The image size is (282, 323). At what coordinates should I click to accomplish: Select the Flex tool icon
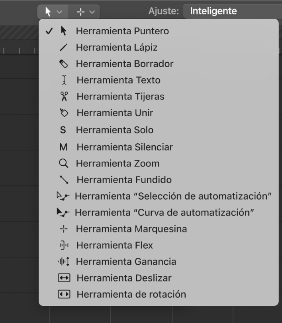point(64,245)
